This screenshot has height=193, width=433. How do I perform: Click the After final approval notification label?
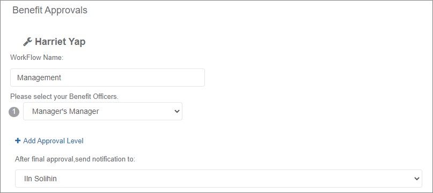(x=75, y=159)
